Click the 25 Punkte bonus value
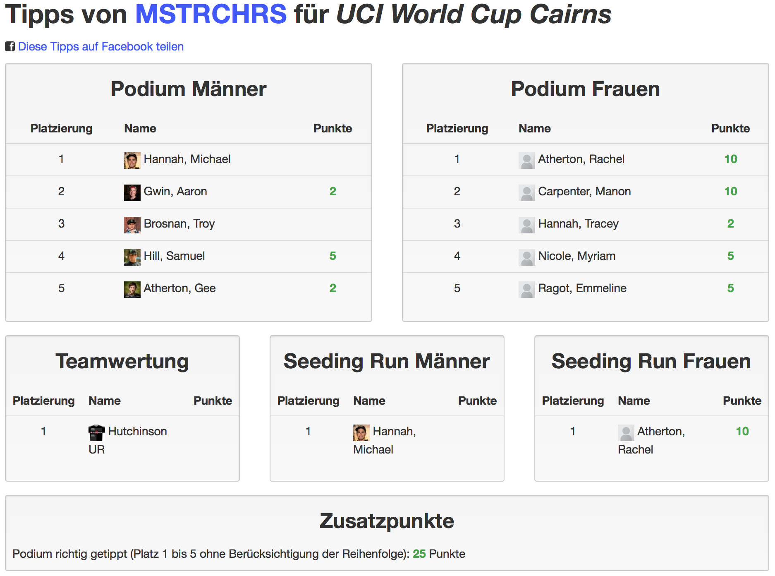 coord(439,554)
